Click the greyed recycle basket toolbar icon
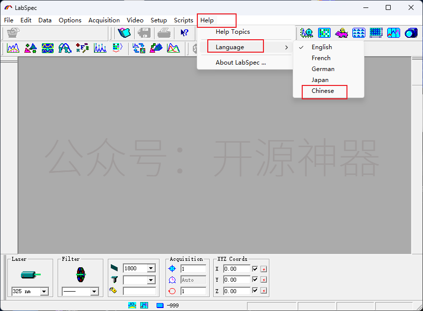The width and height of the screenshot is (423, 311). click(13, 33)
